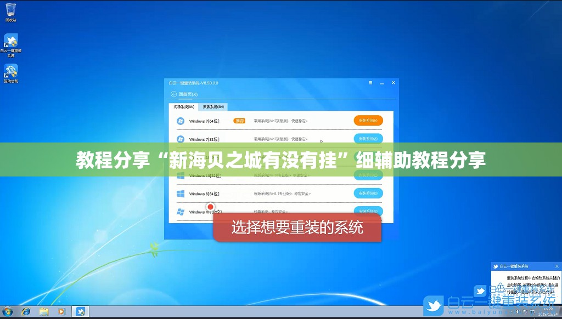The image size is (562, 319).
Task: Select the Windows 7[32位] system name
Action: click(x=204, y=139)
